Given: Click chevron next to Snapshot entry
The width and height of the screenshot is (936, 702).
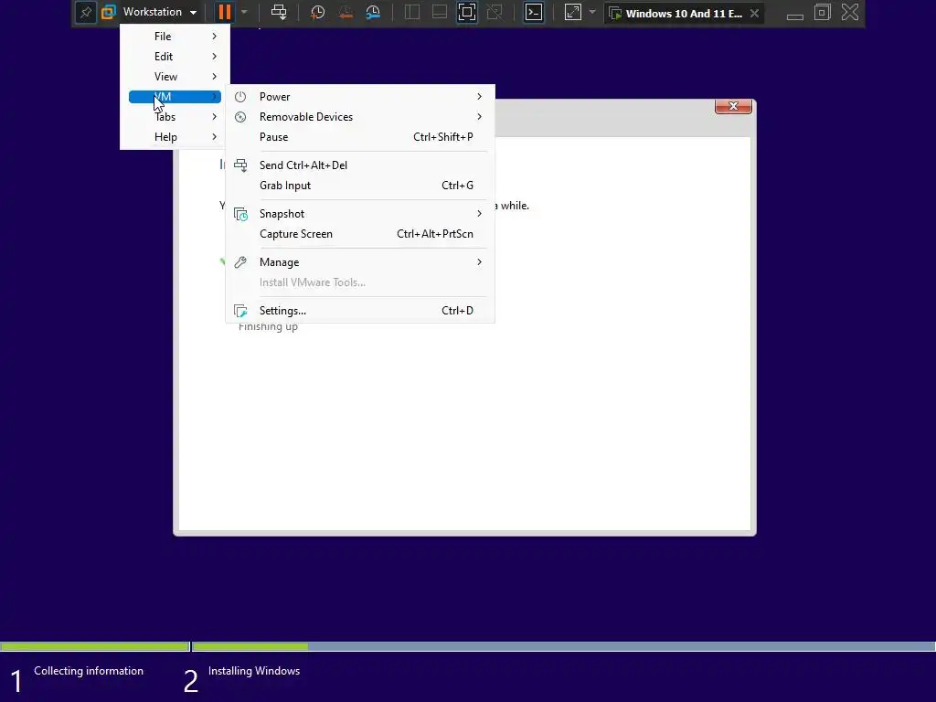Looking at the screenshot, I should (x=479, y=214).
